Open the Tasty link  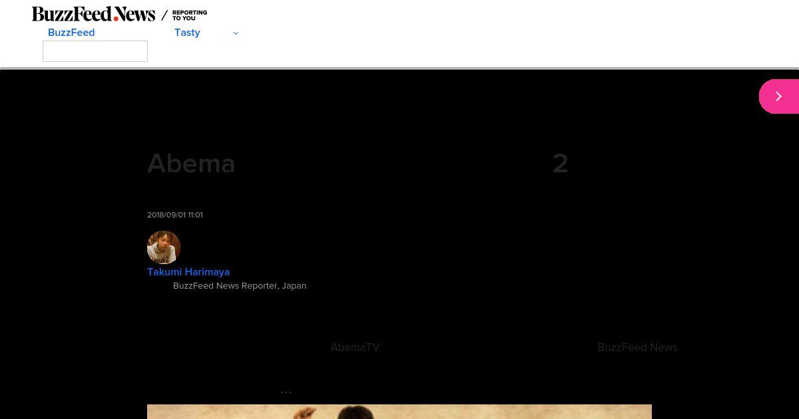(187, 33)
